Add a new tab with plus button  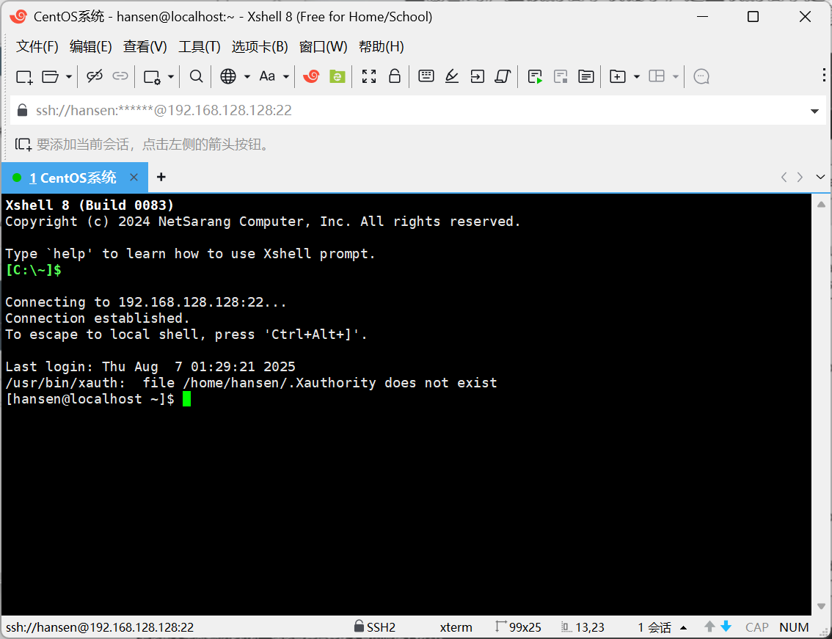(x=161, y=177)
